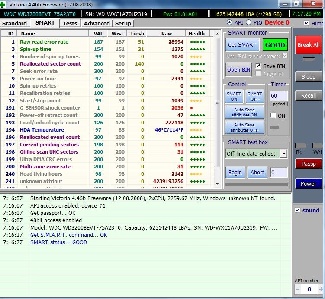Click the VAL column header
The image size is (325, 299).
[98, 34]
